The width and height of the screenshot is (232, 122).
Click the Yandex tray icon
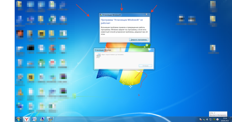tap(217, 119)
